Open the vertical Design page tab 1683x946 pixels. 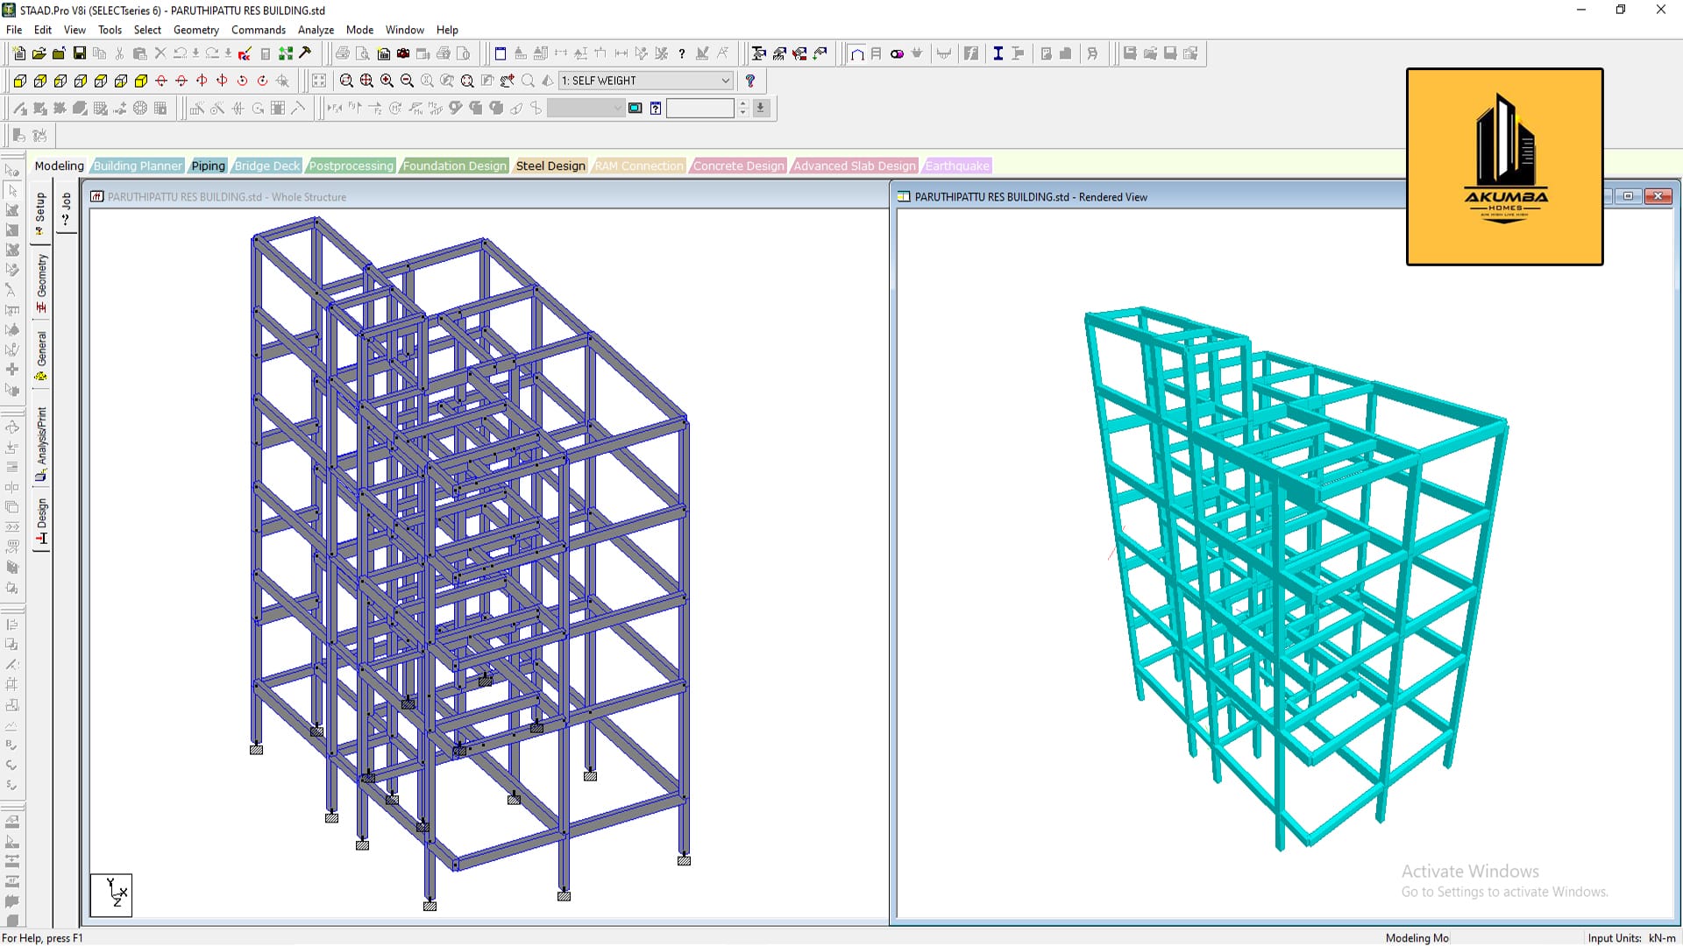point(40,521)
